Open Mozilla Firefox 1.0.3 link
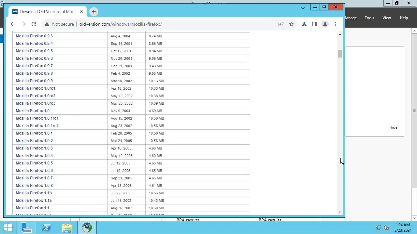The image size is (417, 234). pos(34,148)
